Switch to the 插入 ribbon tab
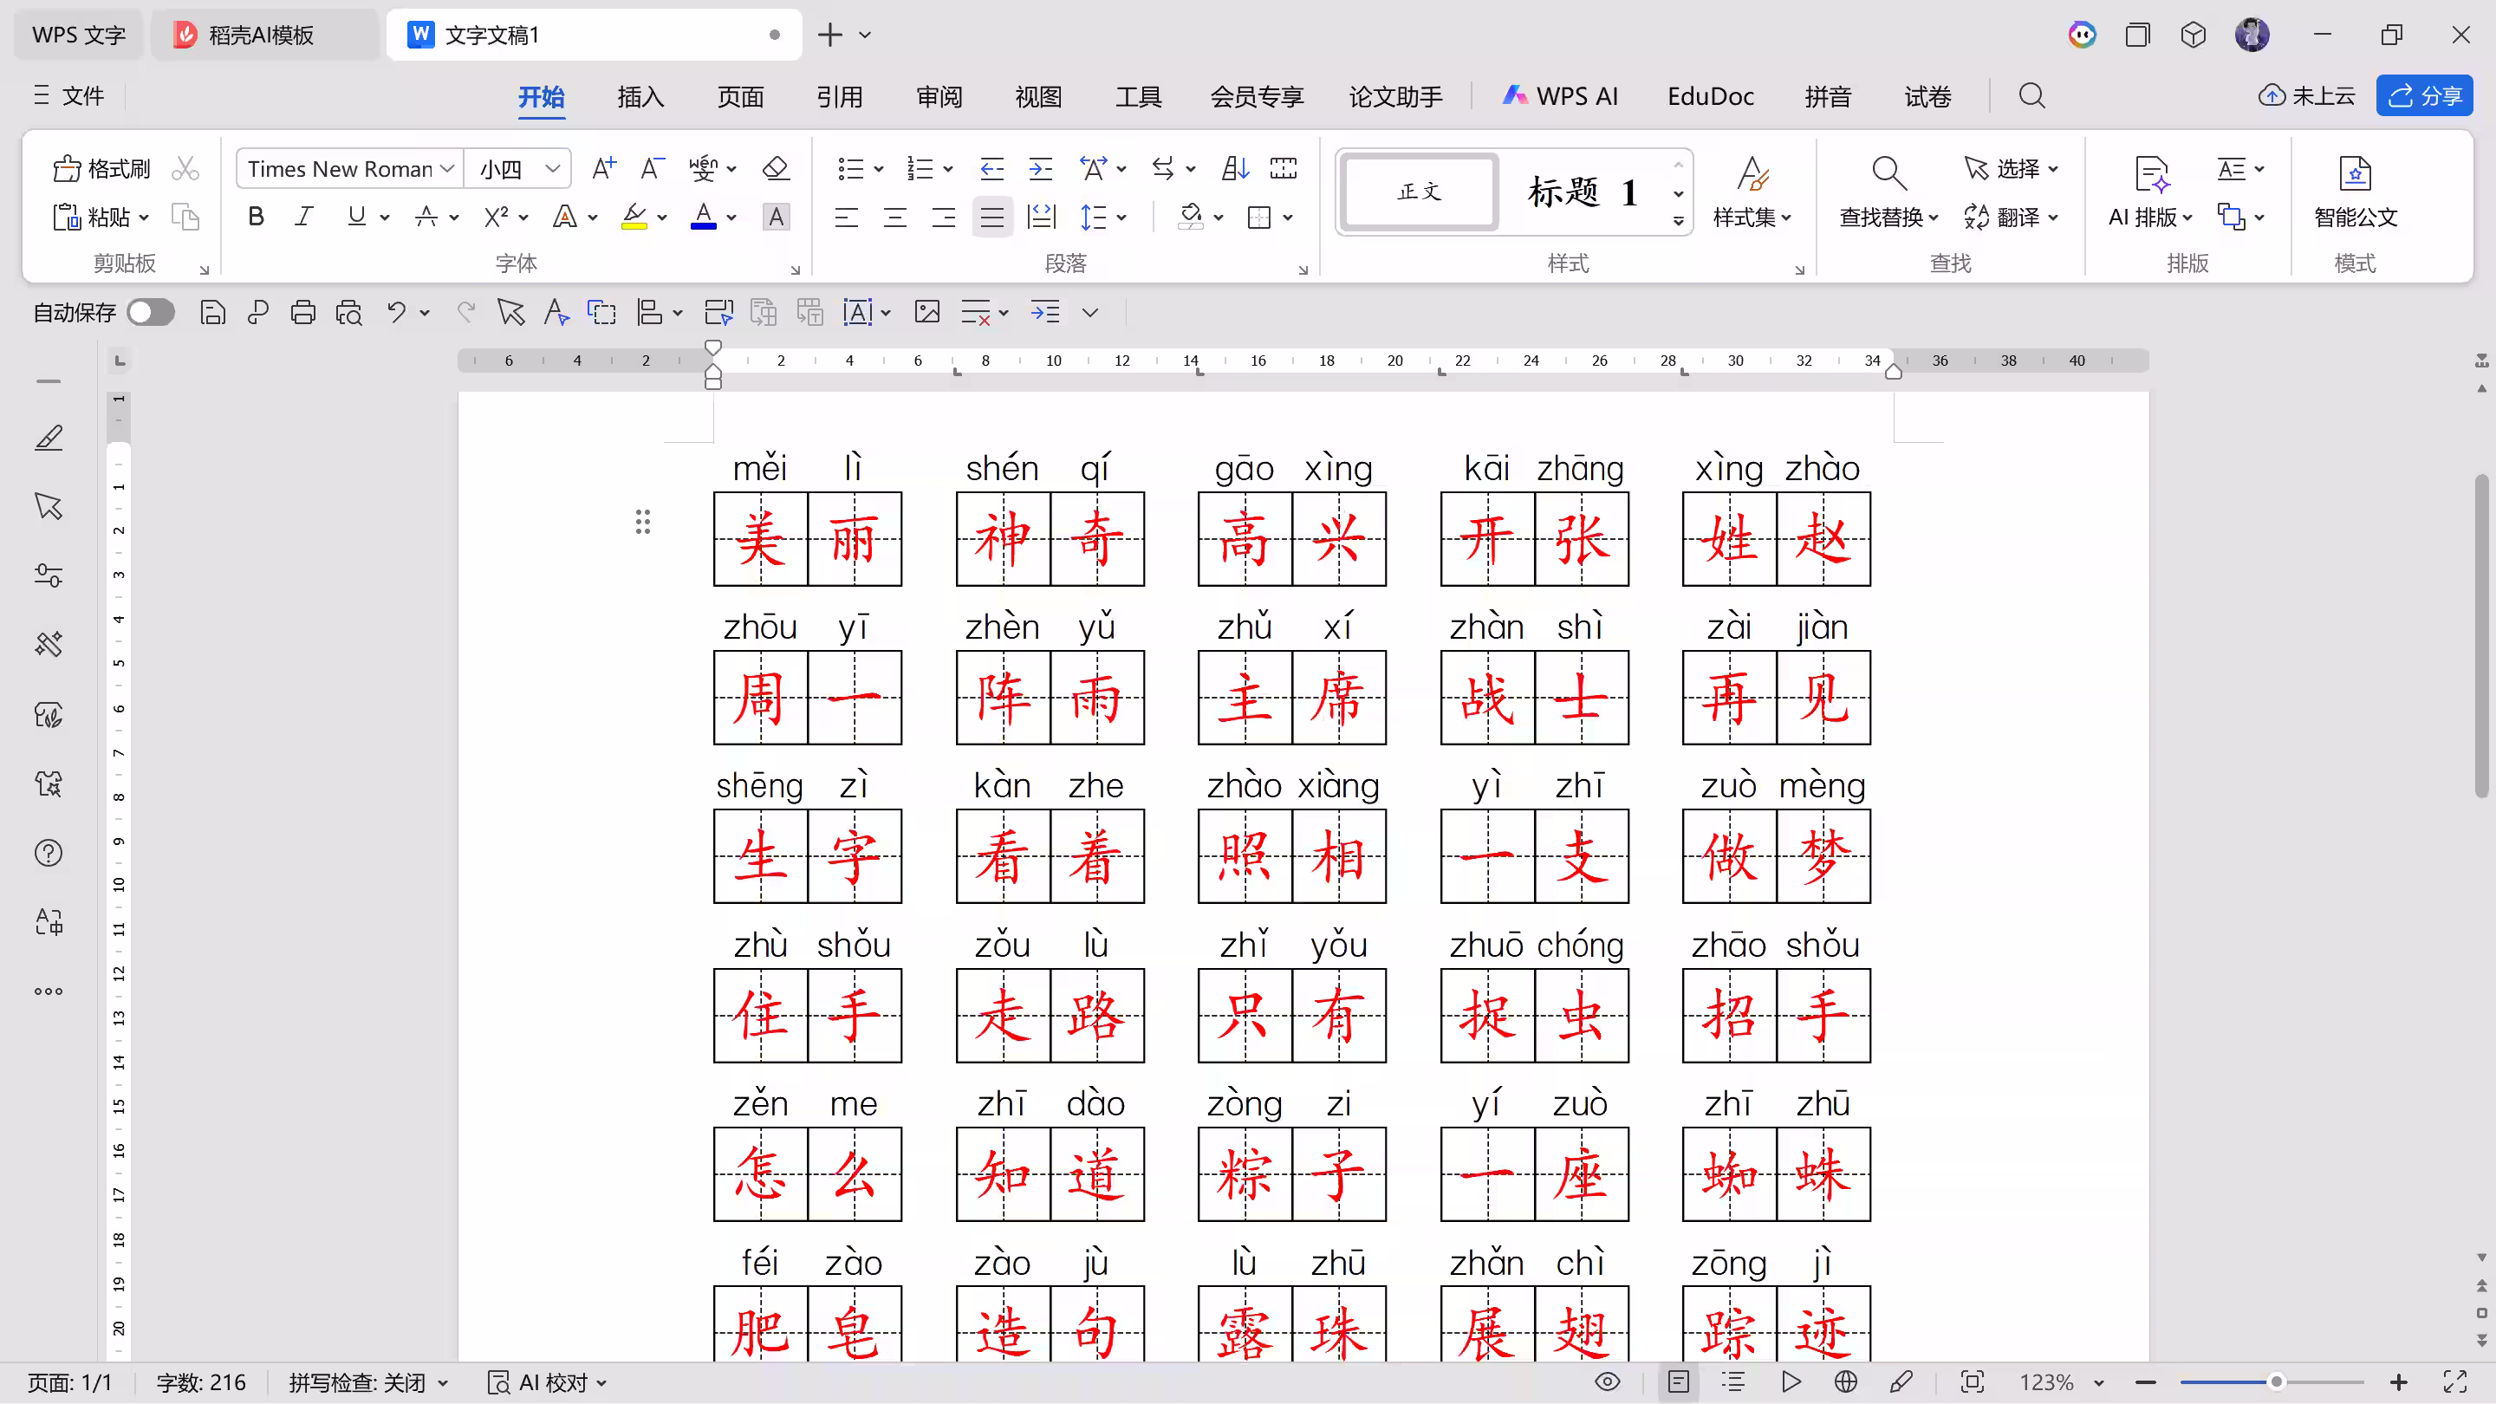Screen dimensions: 2496x1404 tap(640, 96)
